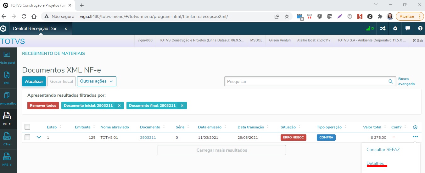425x173 pixels.
Task: Sort by Data transação column
Action: pyautogui.click(x=253, y=127)
